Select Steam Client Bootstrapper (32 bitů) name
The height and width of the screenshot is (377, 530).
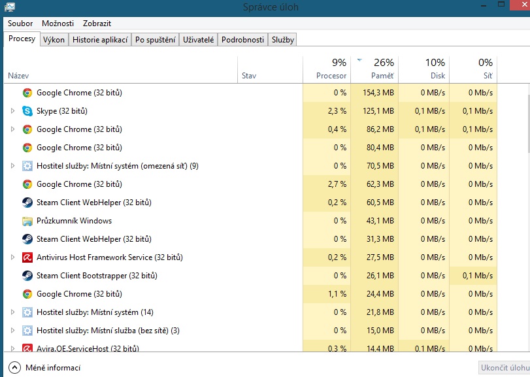tap(97, 276)
